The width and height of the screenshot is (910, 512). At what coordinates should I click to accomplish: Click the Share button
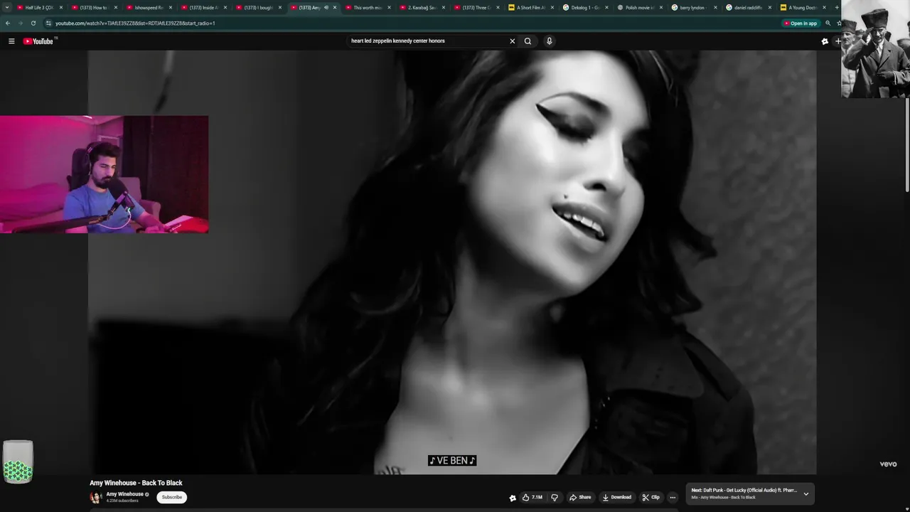pos(580,497)
